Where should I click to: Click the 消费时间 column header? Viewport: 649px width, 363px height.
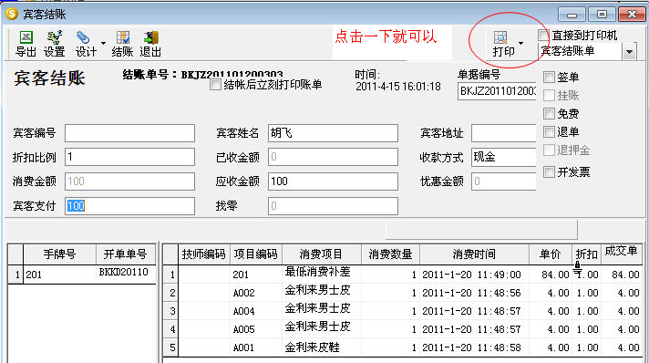[x=474, y=254]
